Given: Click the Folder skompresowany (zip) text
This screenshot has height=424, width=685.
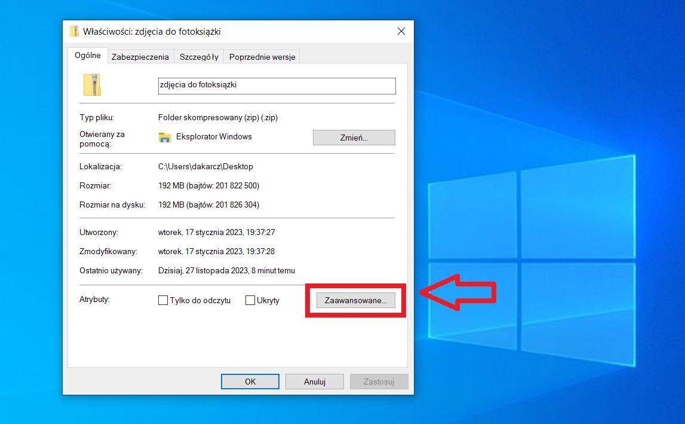Looking at the screenshot, I should pos(218,117).
